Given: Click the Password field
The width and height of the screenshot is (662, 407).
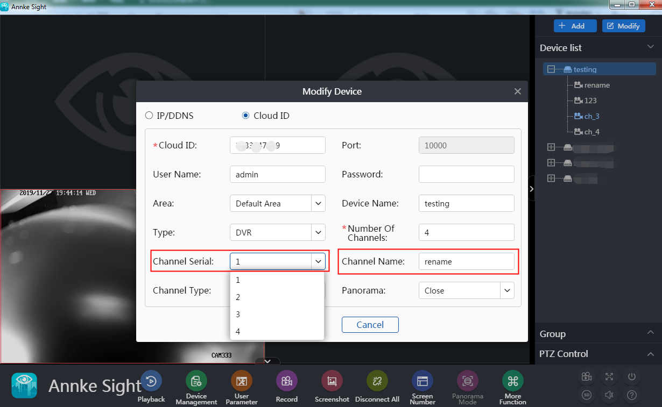Looking at the screenshot, I should click(x=467, y=174).
